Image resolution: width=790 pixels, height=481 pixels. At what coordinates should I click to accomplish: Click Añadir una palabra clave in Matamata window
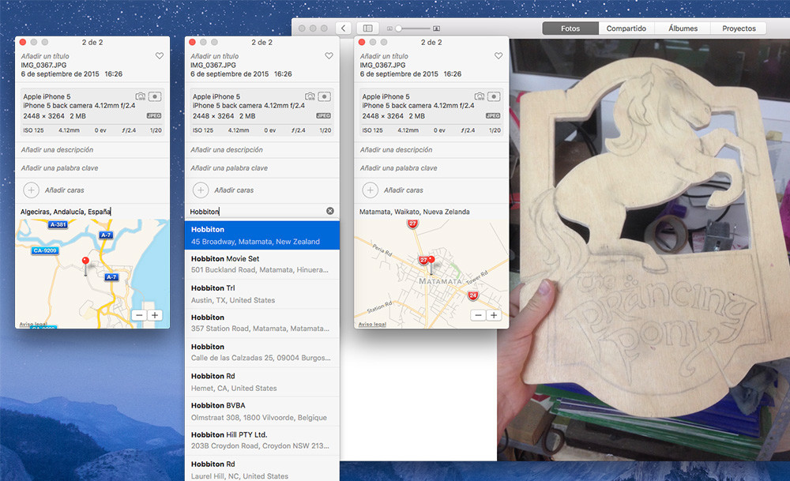[398, 167]
